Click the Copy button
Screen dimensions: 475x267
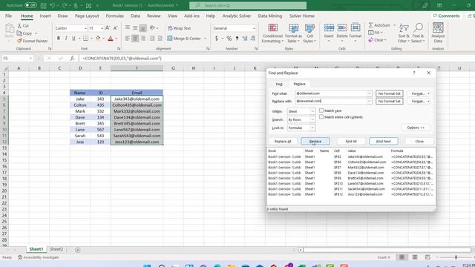tap(24, 33)
